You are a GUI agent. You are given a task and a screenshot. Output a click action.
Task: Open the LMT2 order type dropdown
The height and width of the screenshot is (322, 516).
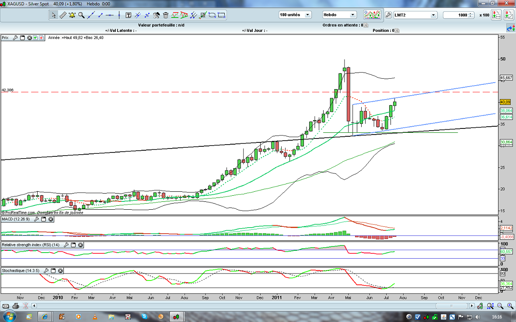pyautogui.click(x=415, y=15)
